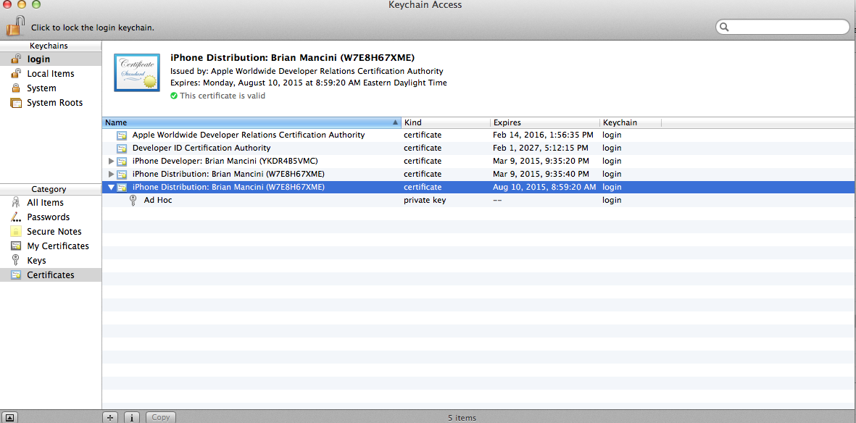Select the Local Items keychain
Image resolution: width=856 pixels, height=423 pixels.
51,74
